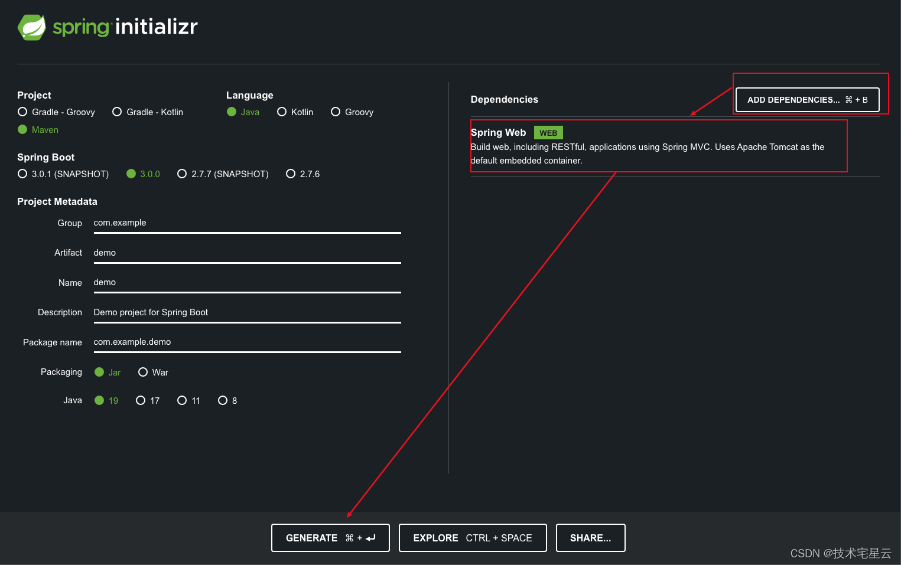
Task: Open the Add Dependencies dialog
Action: tap(807, 100)
